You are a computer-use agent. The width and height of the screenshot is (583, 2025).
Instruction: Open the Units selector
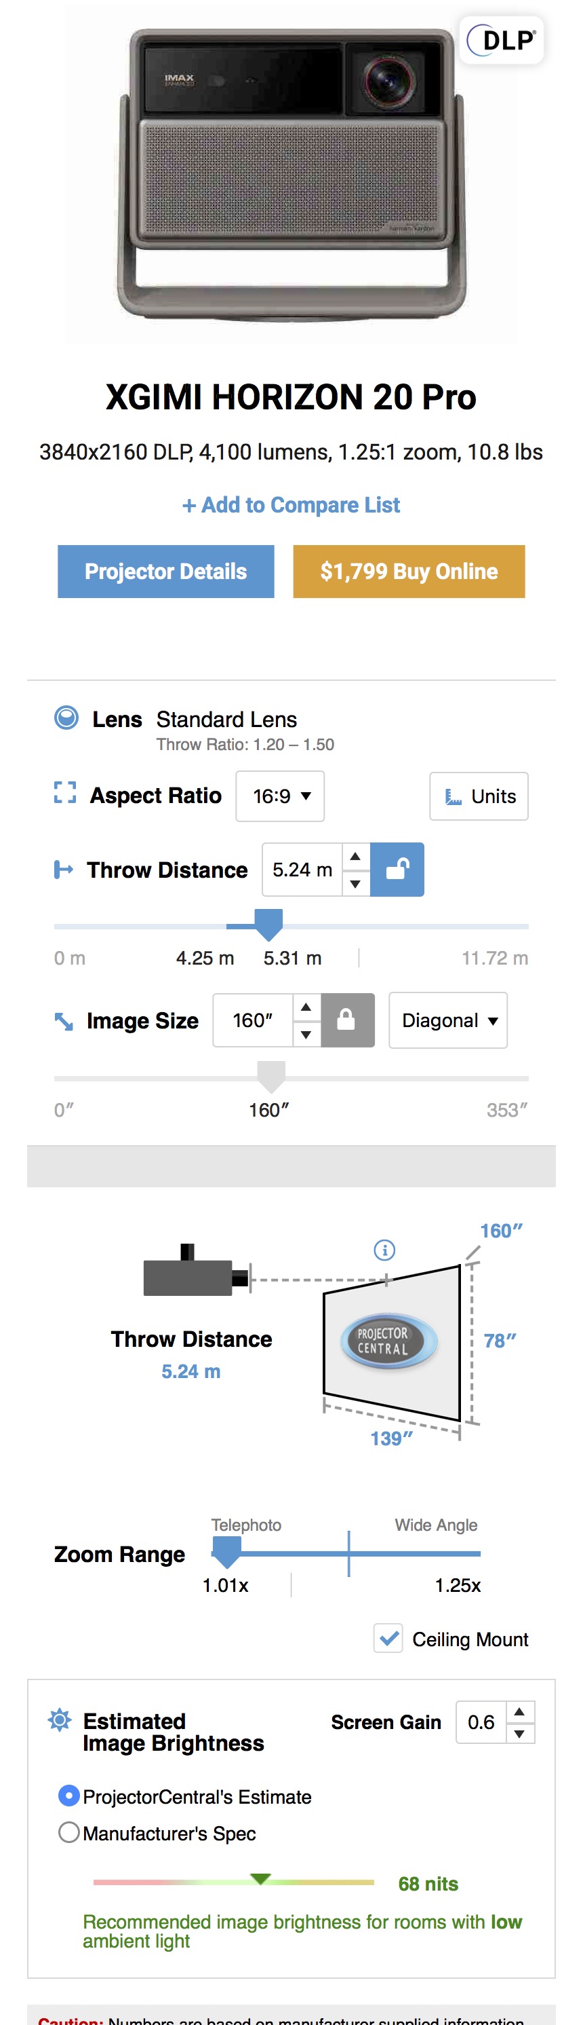479,796
